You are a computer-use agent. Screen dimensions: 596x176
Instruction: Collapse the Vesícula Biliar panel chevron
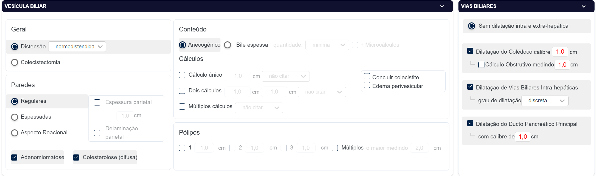[x=442, y=6]
